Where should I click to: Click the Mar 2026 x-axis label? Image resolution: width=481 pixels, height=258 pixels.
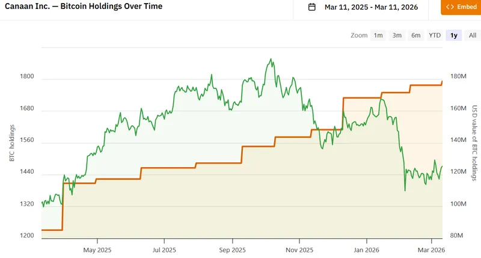[430, 250]
